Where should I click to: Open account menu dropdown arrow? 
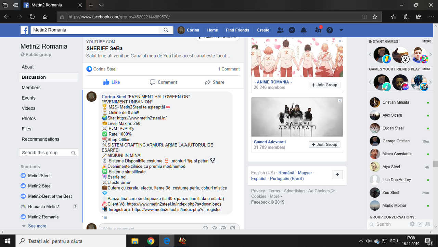coord(341,30)
